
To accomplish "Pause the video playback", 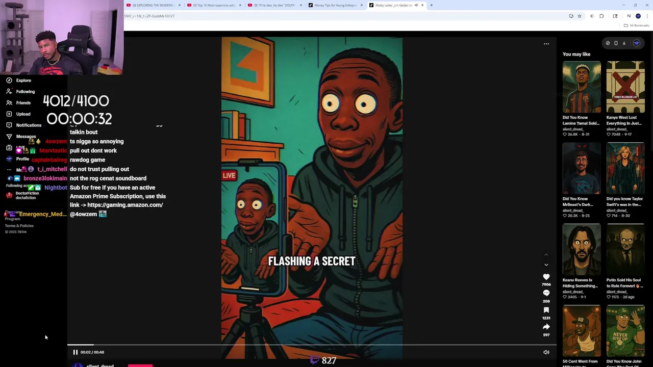I will tap(75, 352).
